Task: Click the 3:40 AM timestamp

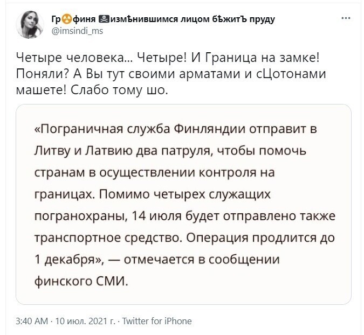Action: 32,321
